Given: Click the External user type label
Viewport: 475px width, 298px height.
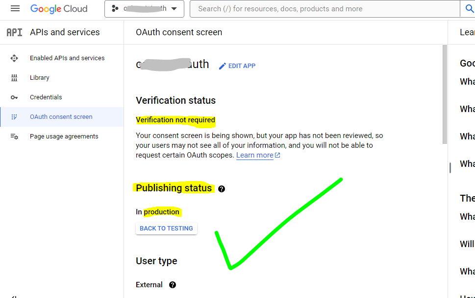Looking at the screenshot, I should (149, 285).
